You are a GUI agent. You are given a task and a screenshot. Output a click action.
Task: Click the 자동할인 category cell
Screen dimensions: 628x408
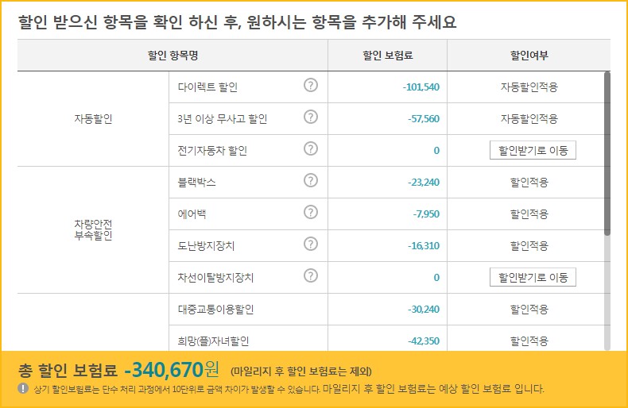93,119
